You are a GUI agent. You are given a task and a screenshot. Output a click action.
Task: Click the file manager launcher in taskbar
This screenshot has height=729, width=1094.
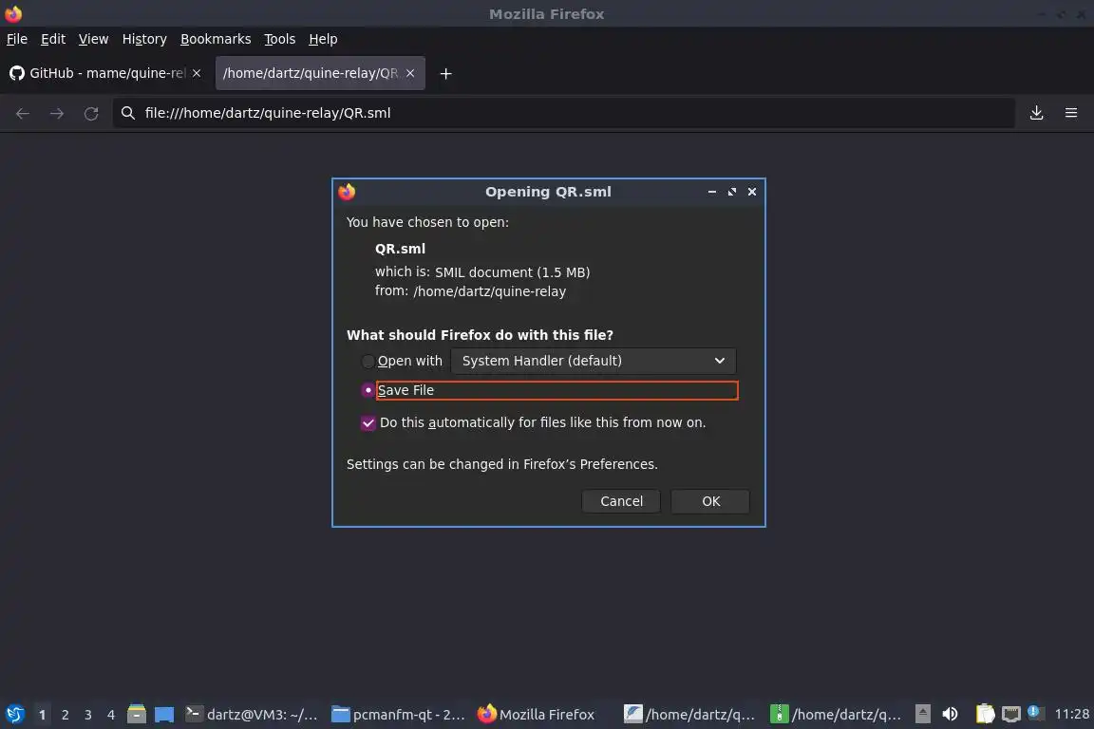tap(137, 715)
